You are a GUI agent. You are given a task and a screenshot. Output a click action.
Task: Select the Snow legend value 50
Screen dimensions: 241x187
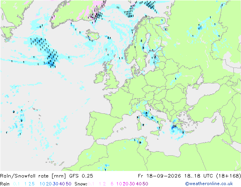point(145,184)
